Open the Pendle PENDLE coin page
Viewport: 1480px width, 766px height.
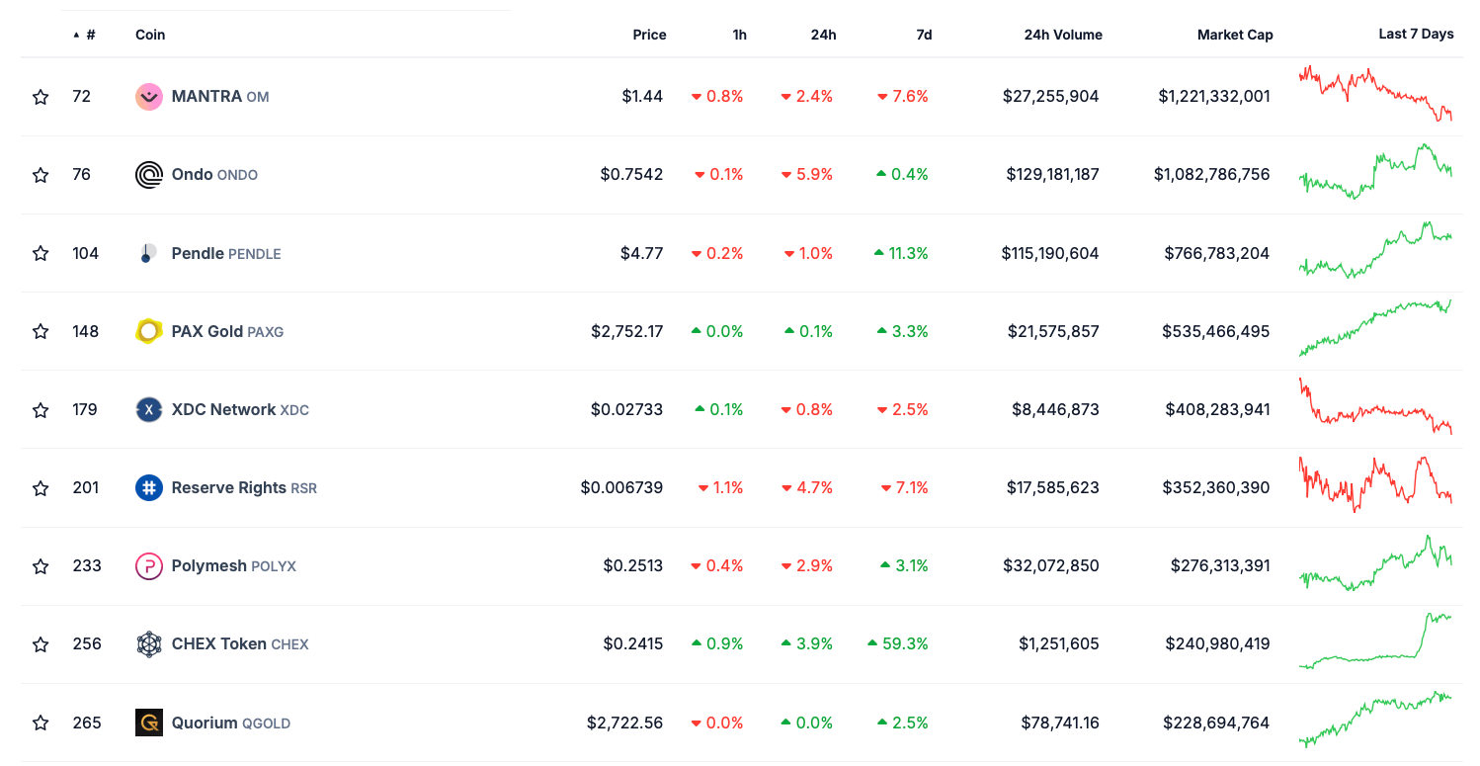click(226, 253)
